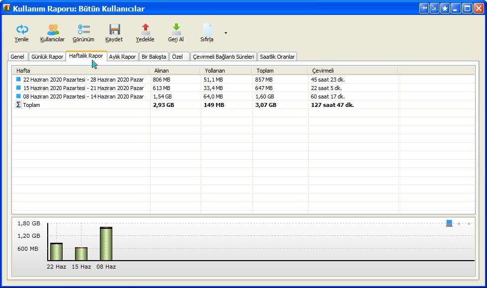Click the pin icon in title bar
487x288 pixels.
(x=424, y=8)
